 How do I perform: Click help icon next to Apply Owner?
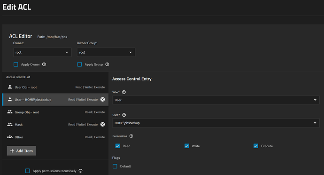tap(44, 64)
